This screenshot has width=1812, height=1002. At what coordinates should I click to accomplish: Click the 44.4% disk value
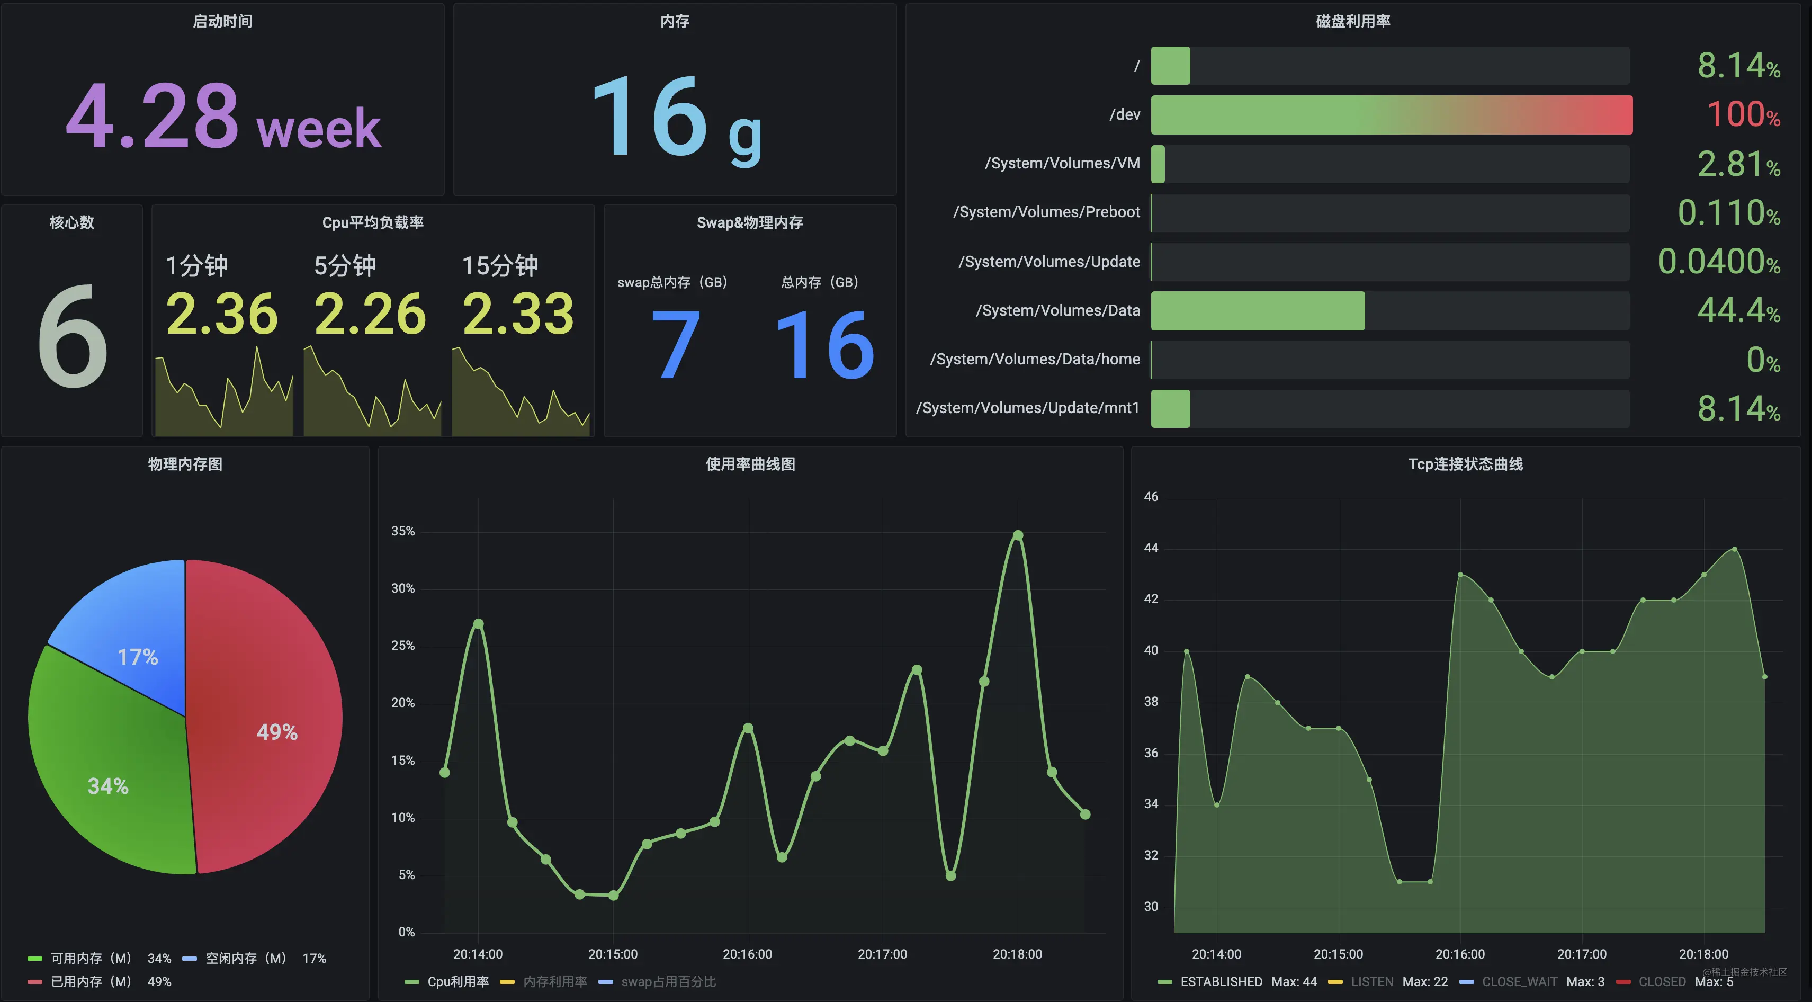[x=1738, y=310]
